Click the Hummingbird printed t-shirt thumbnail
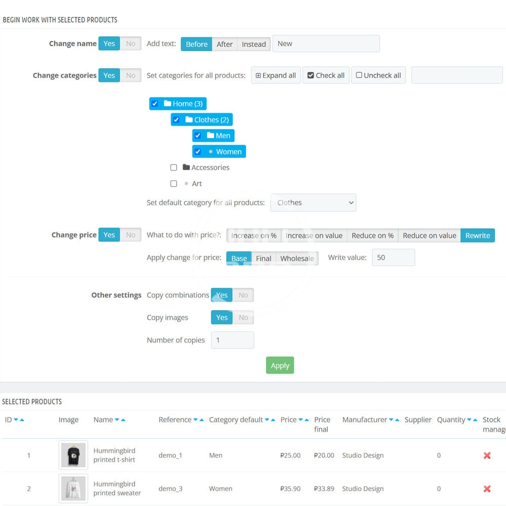This screenshot has width=506, height=506. point(73,455)
